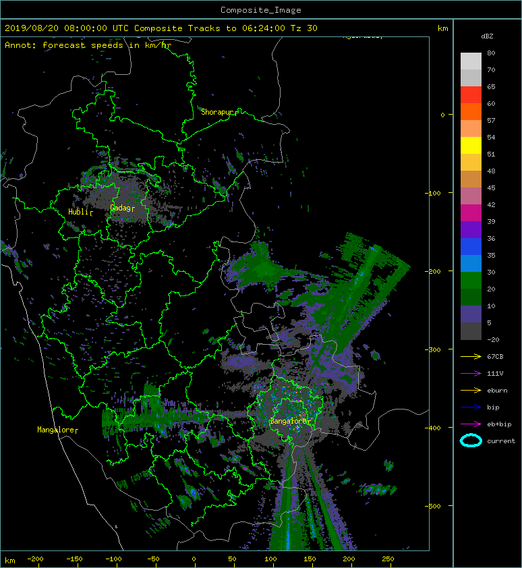Viewport: 522px width, 568px height.
Task: Click the dBZ scale heading
Action: (x=487, y=36)
